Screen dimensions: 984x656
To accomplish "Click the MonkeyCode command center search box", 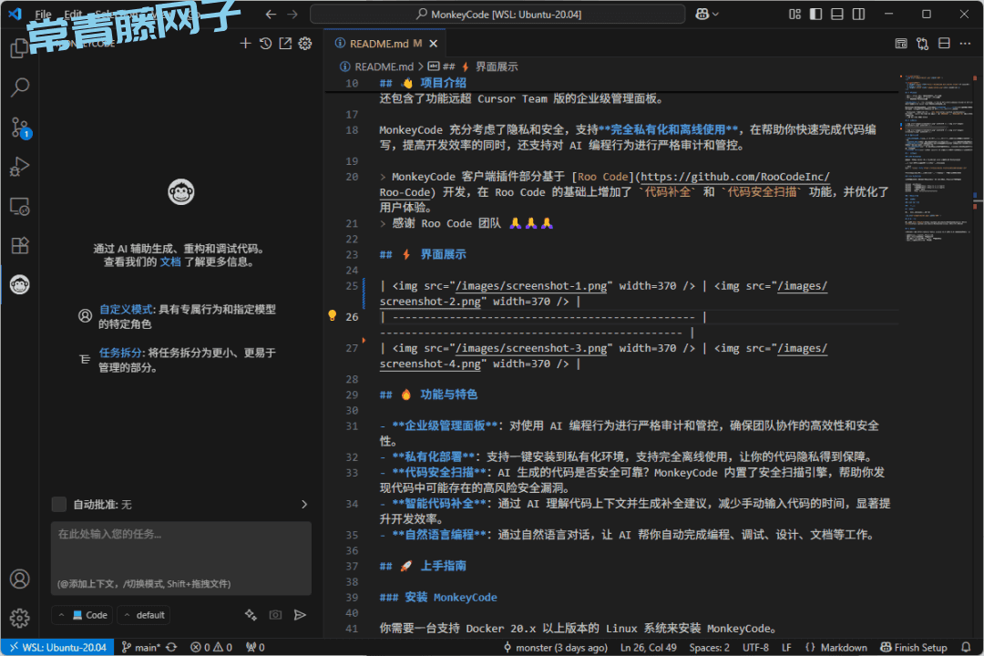I will tap(497, 14).
